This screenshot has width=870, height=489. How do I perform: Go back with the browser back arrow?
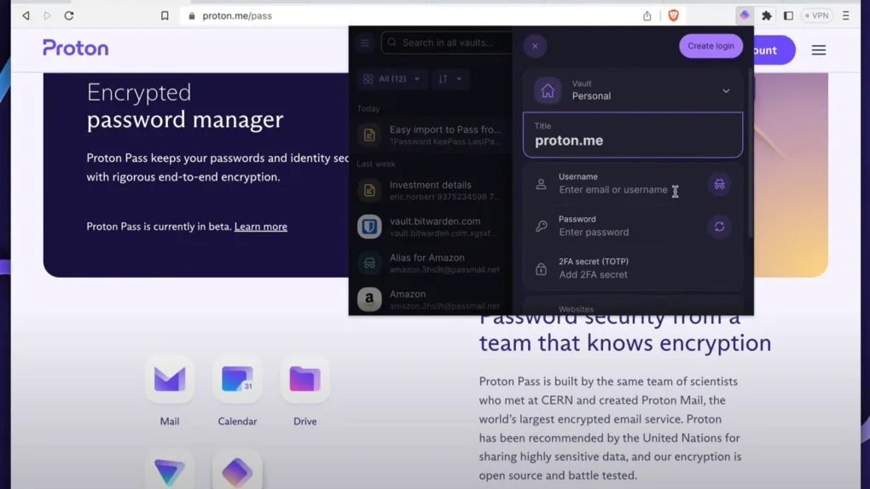point(26,15)
